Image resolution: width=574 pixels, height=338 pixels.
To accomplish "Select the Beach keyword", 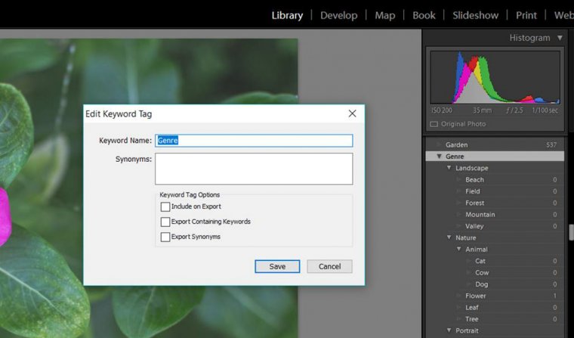I will pos(474,180).
